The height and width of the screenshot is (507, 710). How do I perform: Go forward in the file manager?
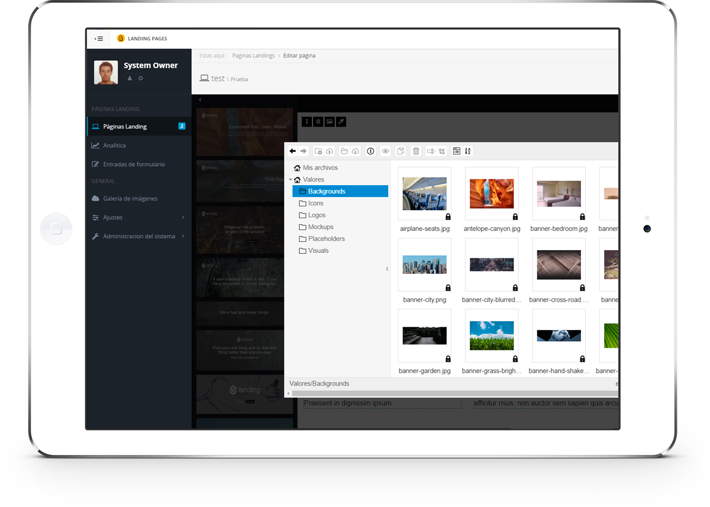click(x=303, y=151)
